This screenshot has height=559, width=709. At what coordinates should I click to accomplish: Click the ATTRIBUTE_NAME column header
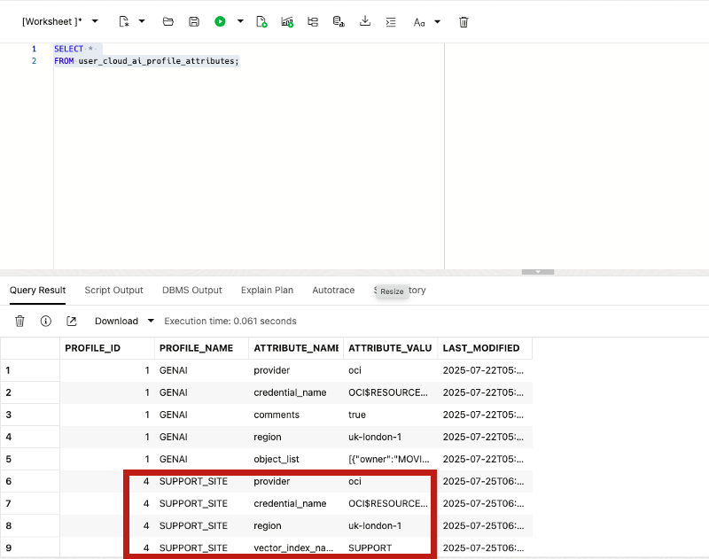click(296, 348)
